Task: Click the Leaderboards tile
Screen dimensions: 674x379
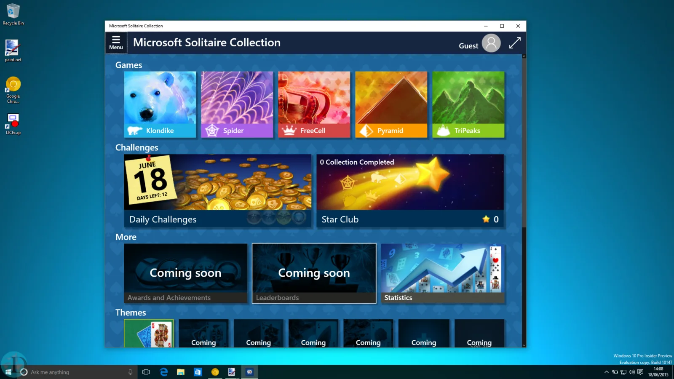Action: (314, 273)
